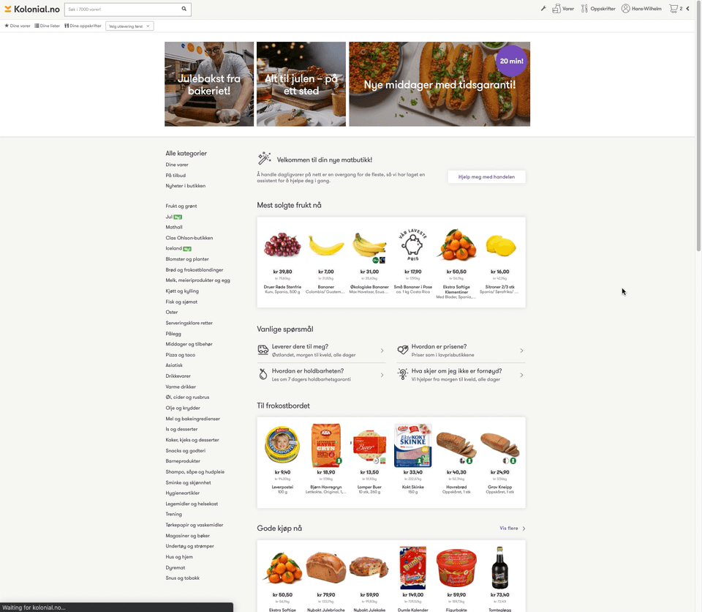This screenshot has width=702, height=612.
Task: Open the Dine lister tab
Action: [x=47, y=26]
